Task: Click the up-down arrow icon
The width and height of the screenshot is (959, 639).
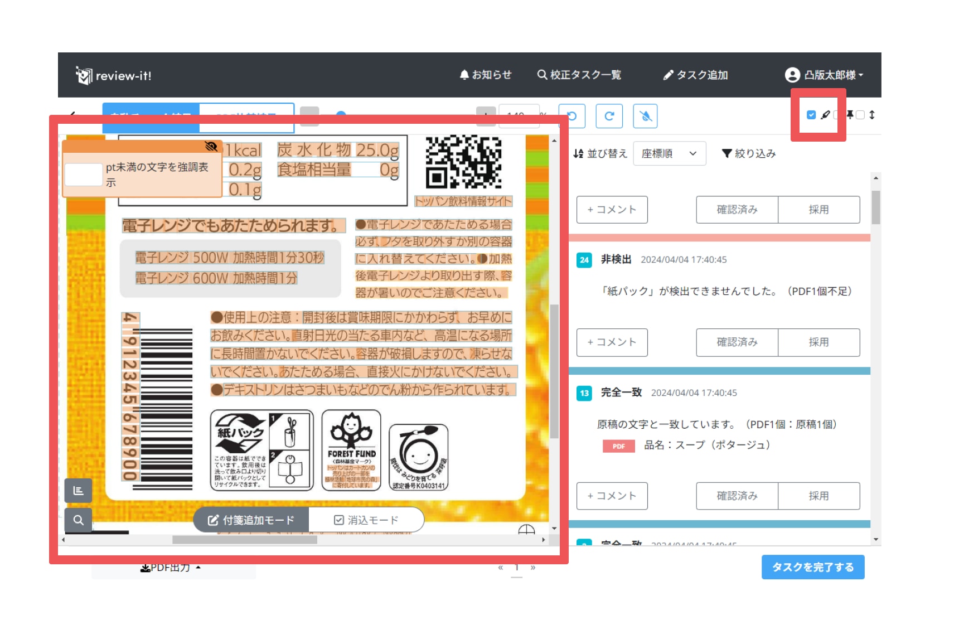Action: click(872, 115)
